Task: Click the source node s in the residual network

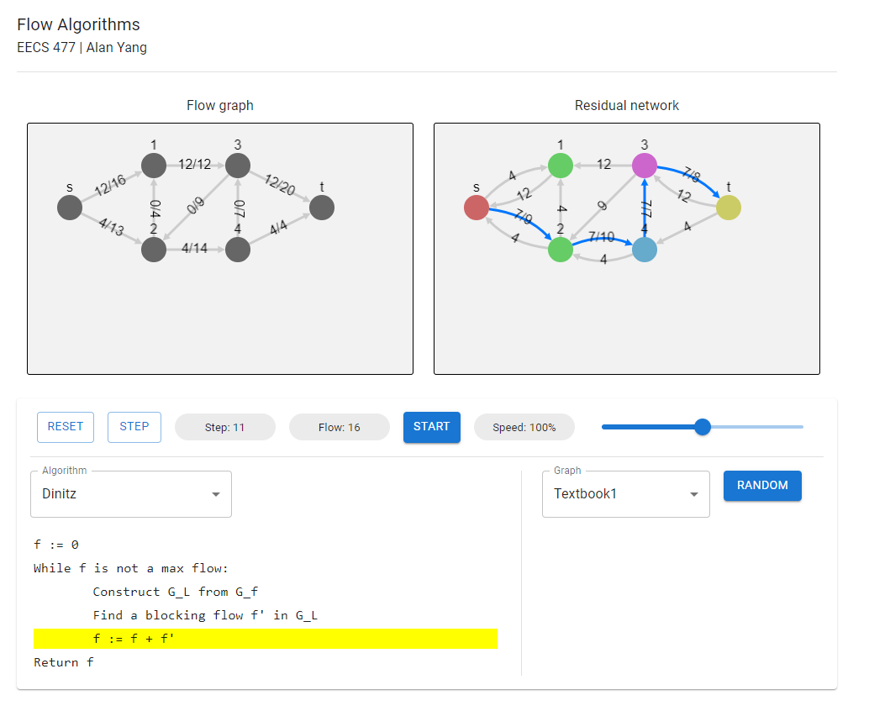Action: tap(476, 208)
